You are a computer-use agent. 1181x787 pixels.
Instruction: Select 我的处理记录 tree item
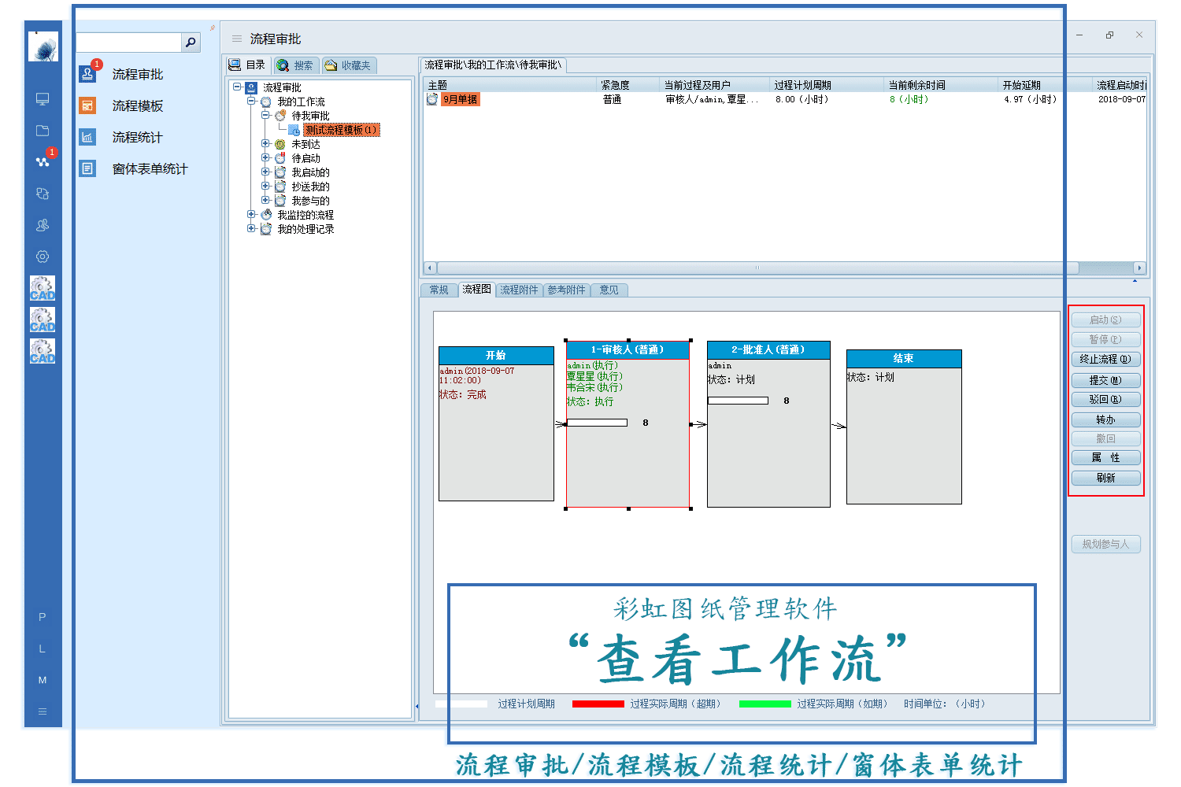click(305, 229)
